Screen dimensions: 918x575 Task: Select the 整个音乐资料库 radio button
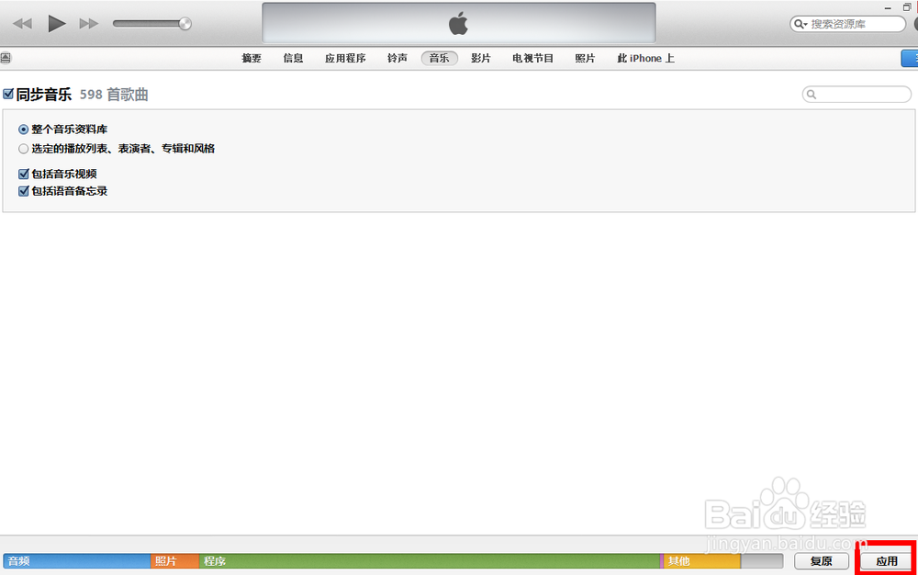[23, 130]
